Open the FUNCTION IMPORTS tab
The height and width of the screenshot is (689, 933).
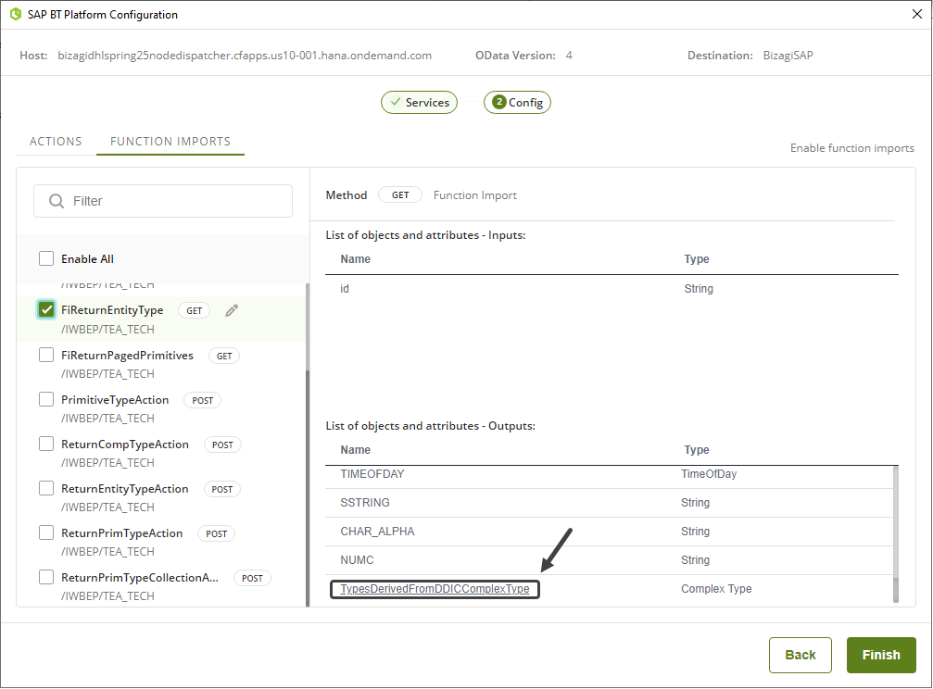click(x=170, y=142)
